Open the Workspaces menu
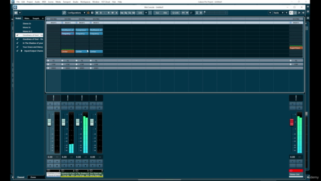Viewport: 321px width, 181px height. click(85, 2)
